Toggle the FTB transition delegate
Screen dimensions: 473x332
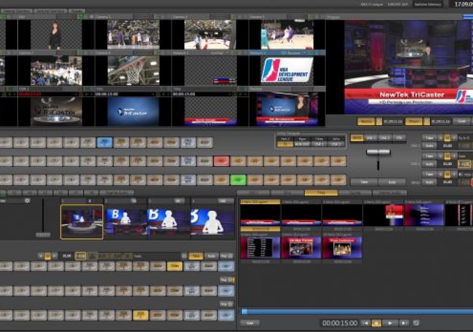(399, 138)
